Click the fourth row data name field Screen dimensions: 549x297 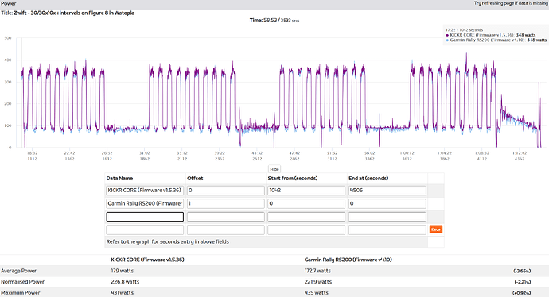click(145, 229)
